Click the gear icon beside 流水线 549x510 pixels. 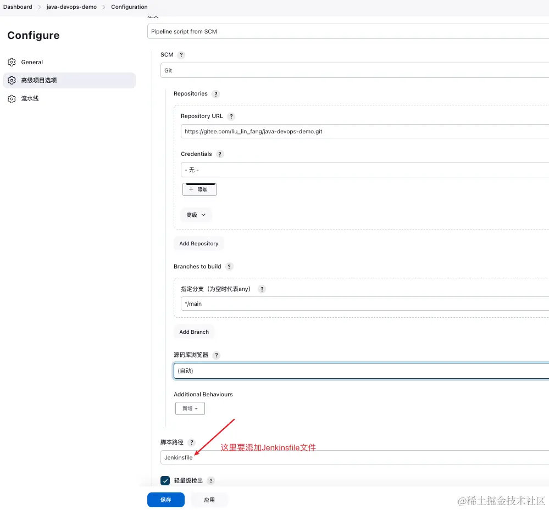(12, 99)
